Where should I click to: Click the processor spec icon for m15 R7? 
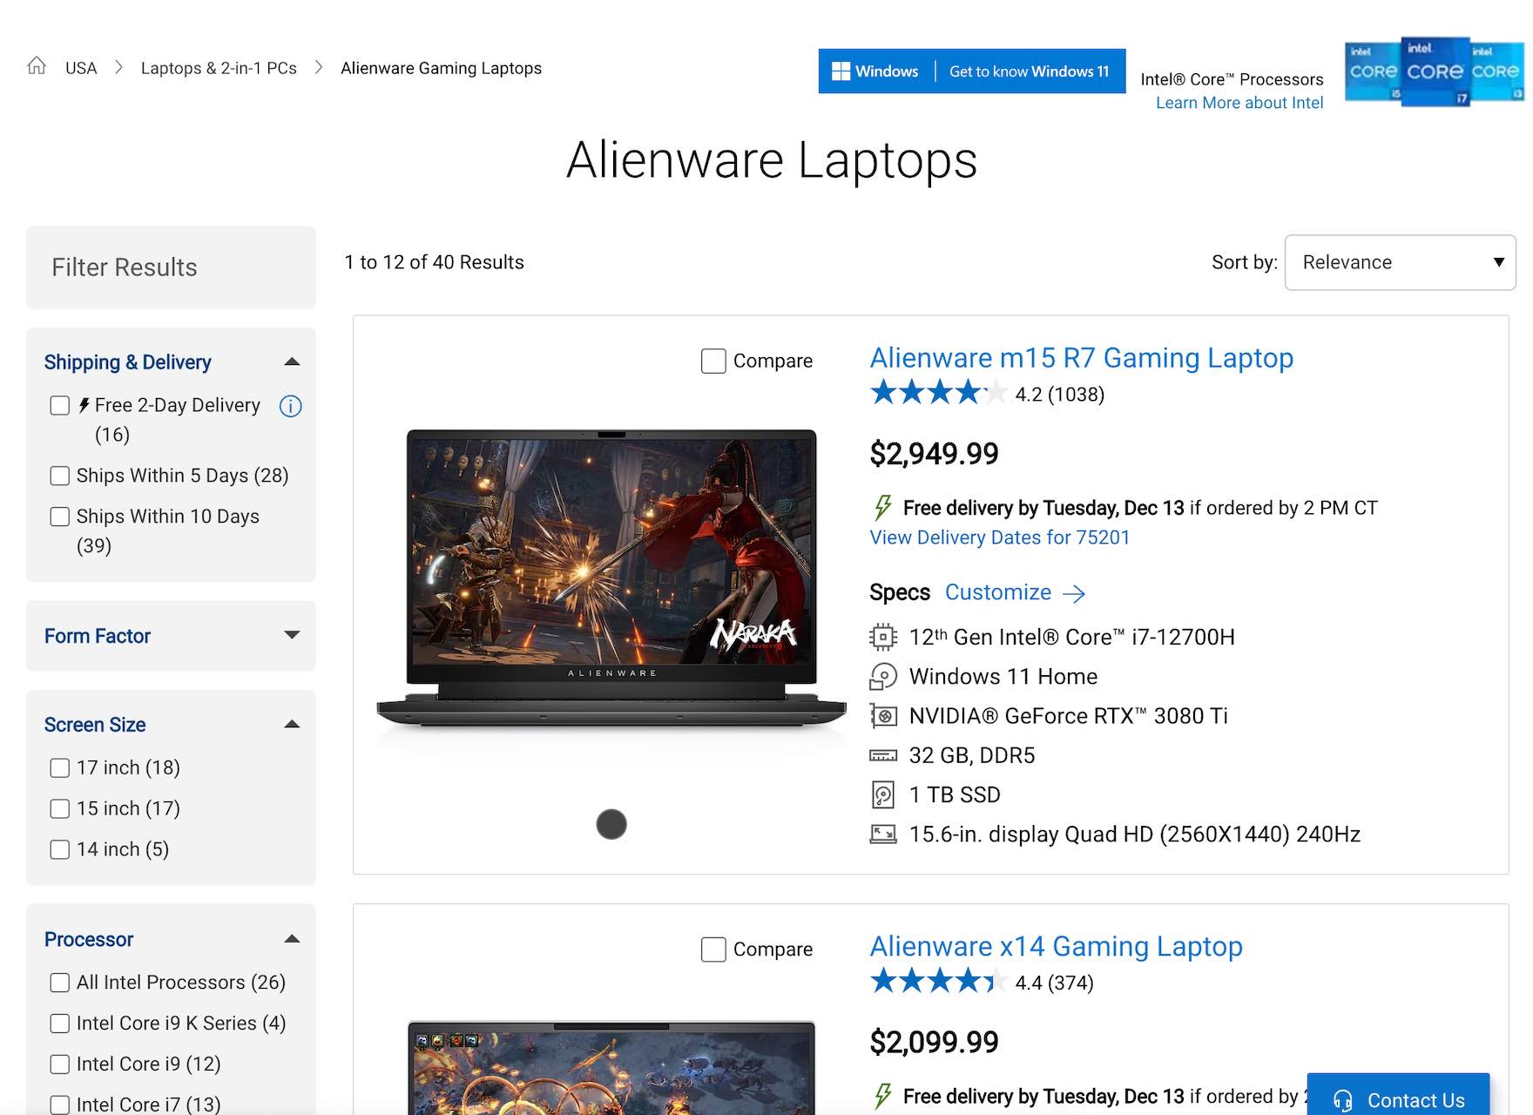click(x=882, y=638)
